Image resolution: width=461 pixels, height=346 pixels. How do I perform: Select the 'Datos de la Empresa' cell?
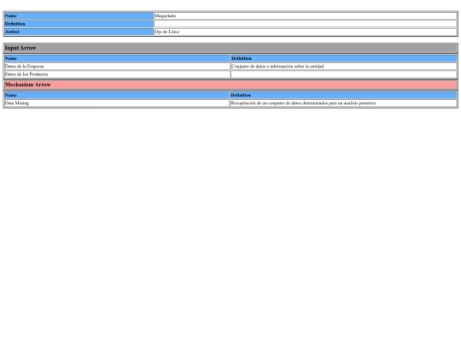tap(117, 67)
